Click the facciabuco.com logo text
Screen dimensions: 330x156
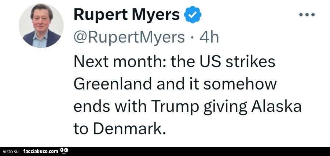tap(40, 151)
